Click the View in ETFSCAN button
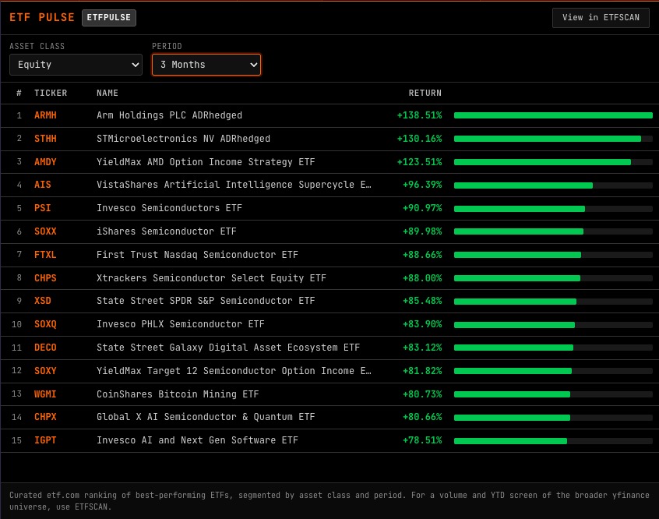 pos(601,18)
